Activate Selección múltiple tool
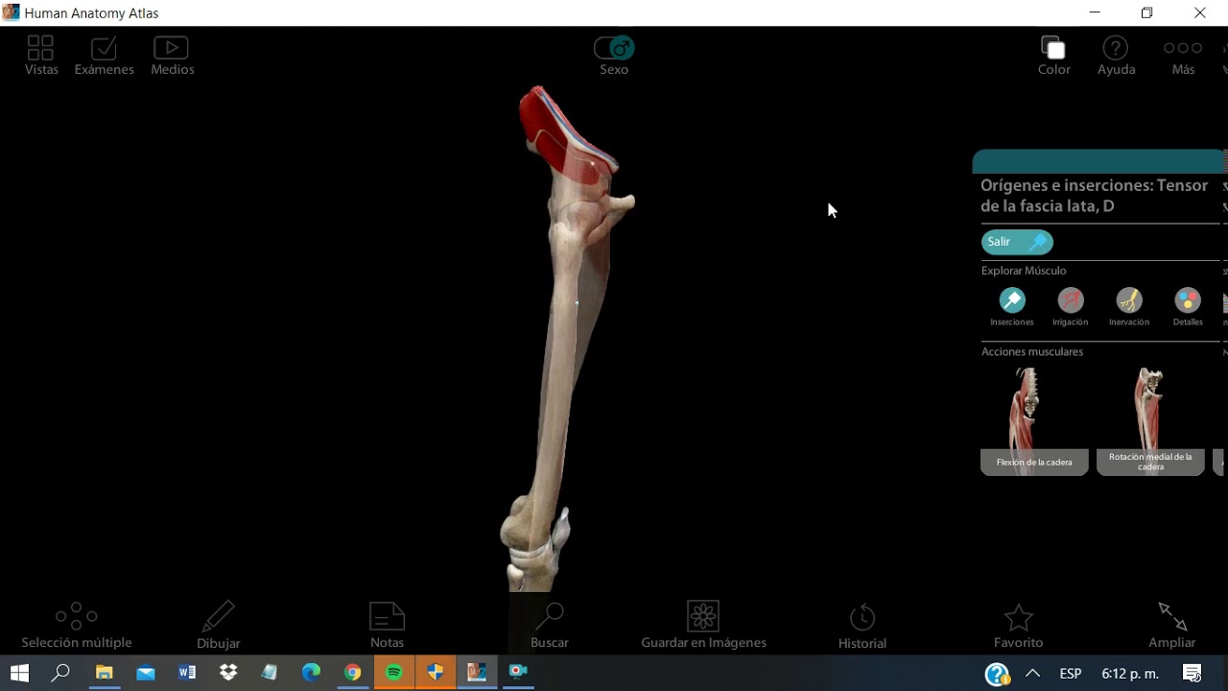The width and height of the screenshot is (1228, 691). (77, 626)
